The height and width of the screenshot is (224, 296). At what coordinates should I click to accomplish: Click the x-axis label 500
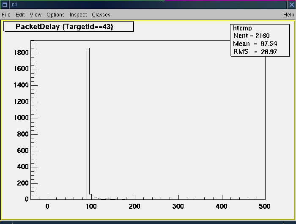point(265,206)
